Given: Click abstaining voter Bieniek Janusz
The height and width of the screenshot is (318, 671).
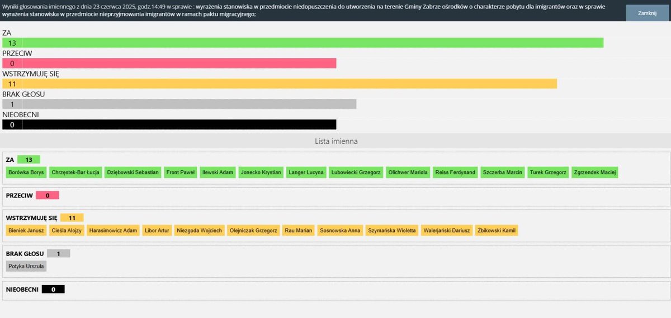Looking at the screenshot, I should tap(27, 230).
